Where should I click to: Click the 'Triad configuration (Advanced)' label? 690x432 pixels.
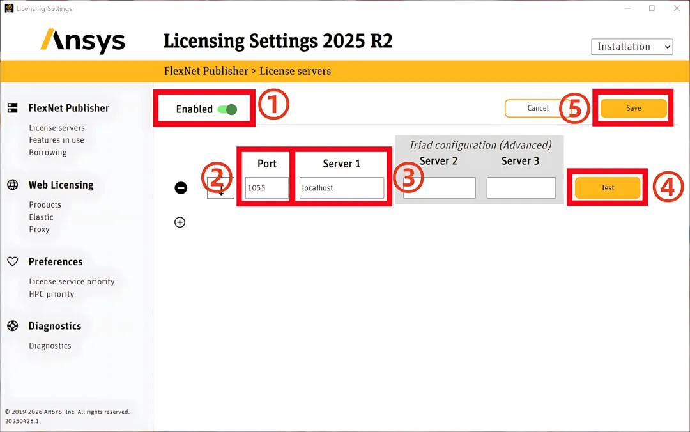pyautogui.click(x=480, y=145)
